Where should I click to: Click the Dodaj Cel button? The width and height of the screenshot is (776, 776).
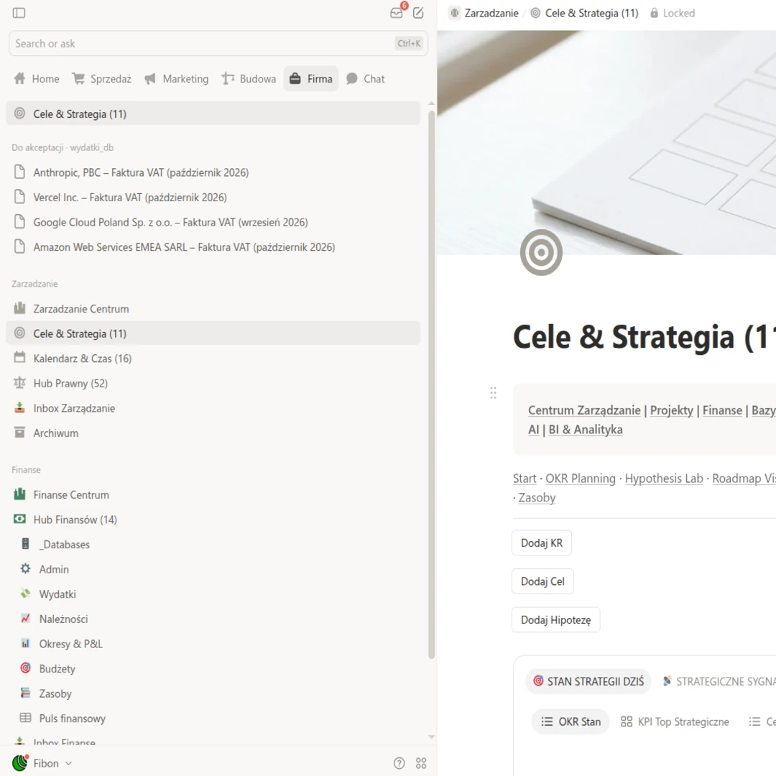pos(543,581)
